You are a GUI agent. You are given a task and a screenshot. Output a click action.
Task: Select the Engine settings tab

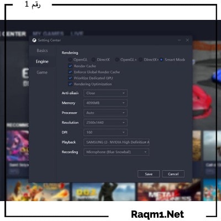point(42,61)
